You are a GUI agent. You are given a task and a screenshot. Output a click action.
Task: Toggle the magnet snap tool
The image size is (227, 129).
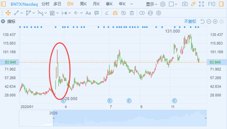[x=115, y=13]
